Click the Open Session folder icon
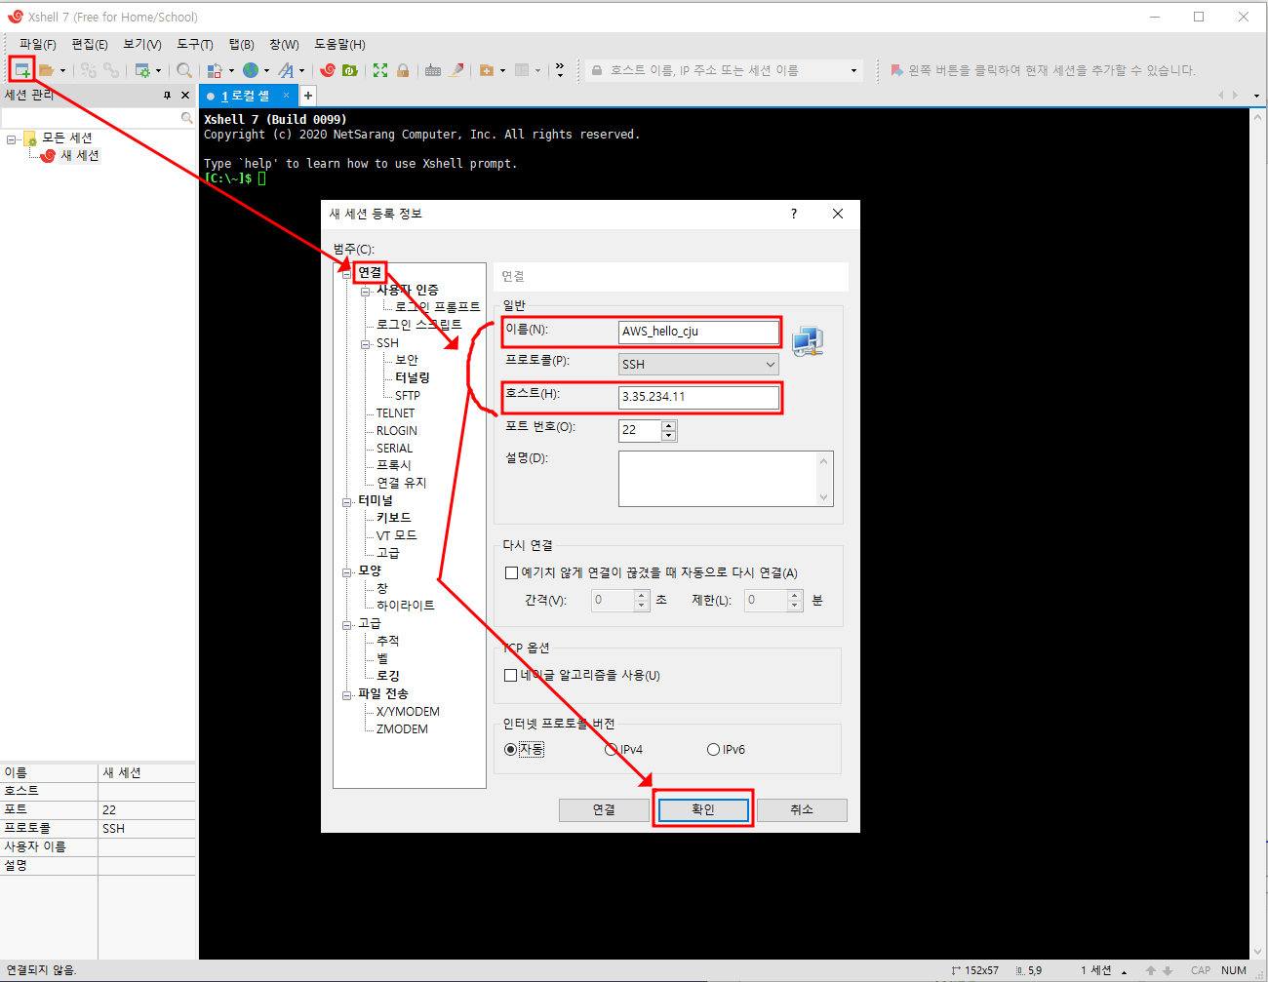1268x982 pixels. tap(46, 70)
